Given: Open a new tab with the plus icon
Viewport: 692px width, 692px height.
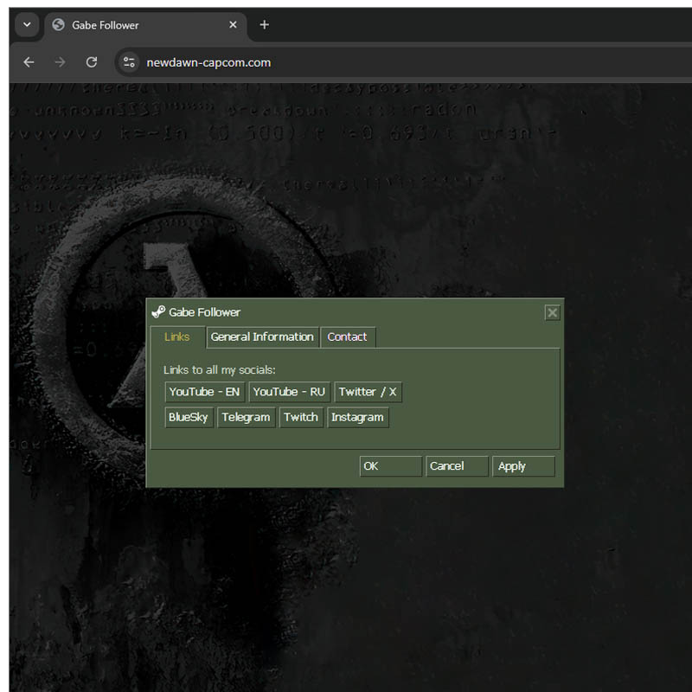Looking at the screenshot, I should click(x=264, y=25).
